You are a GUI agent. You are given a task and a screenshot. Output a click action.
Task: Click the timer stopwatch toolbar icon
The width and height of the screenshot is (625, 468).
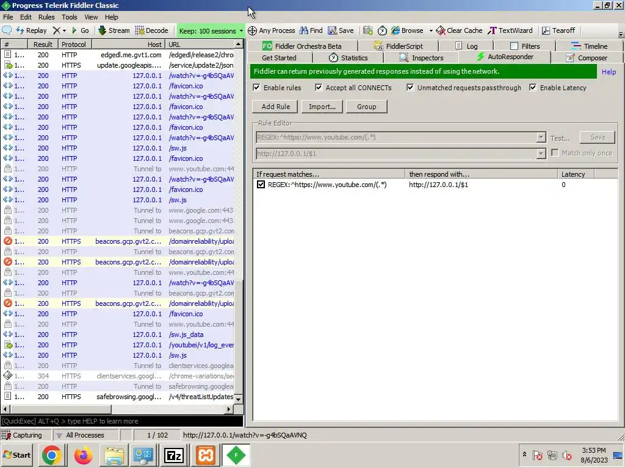click(x=382, y=30)
